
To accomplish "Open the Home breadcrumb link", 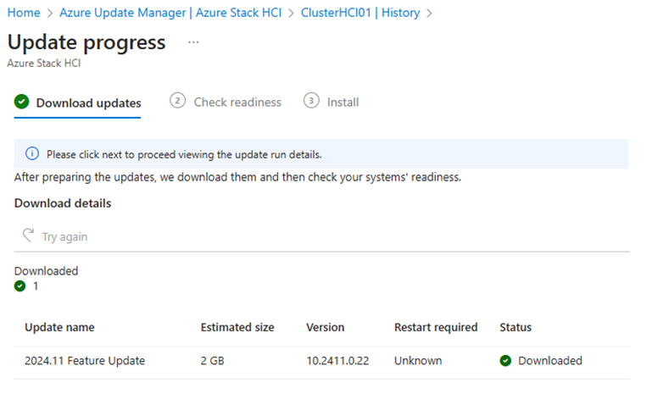I will click(x=24, y=13).
